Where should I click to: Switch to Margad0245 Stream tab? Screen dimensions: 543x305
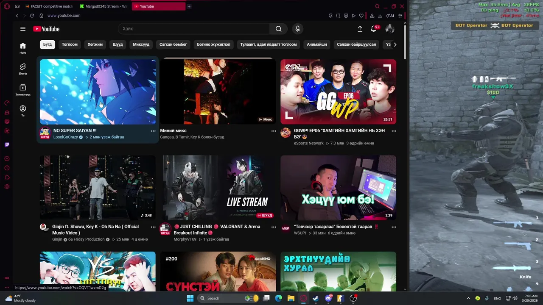pyautogui.click(x=103, y=6)
